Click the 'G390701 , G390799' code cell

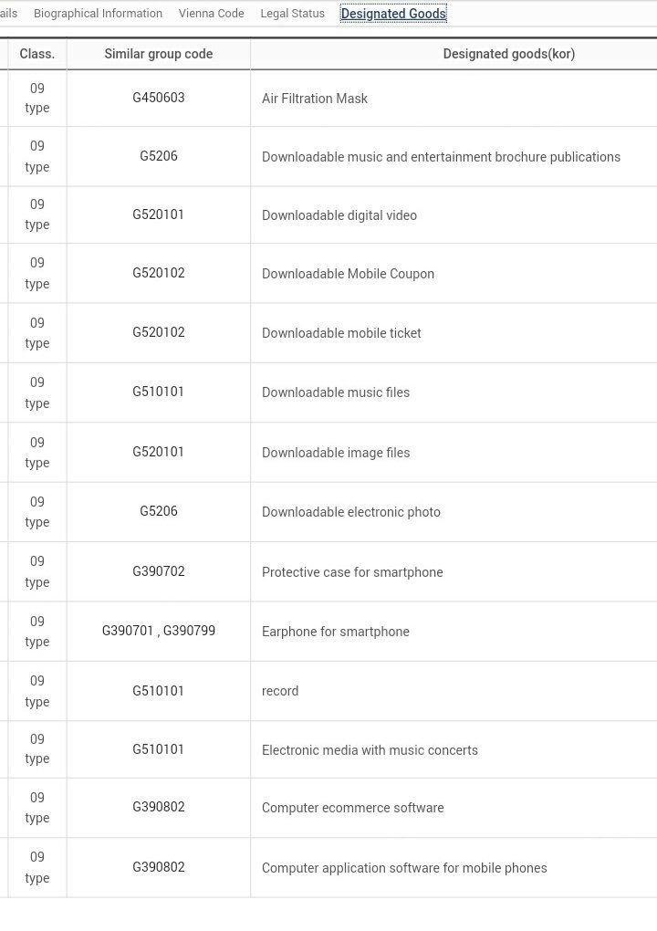[158, 631]
